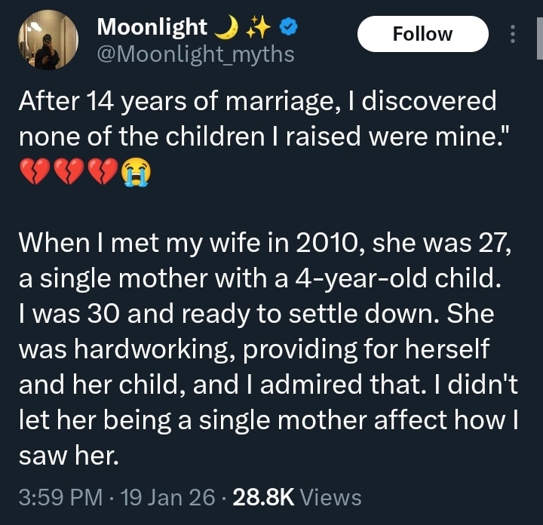Click the first broken heart emoji
The width and height of the screenshot is (543, 525).
click(33, 174)
